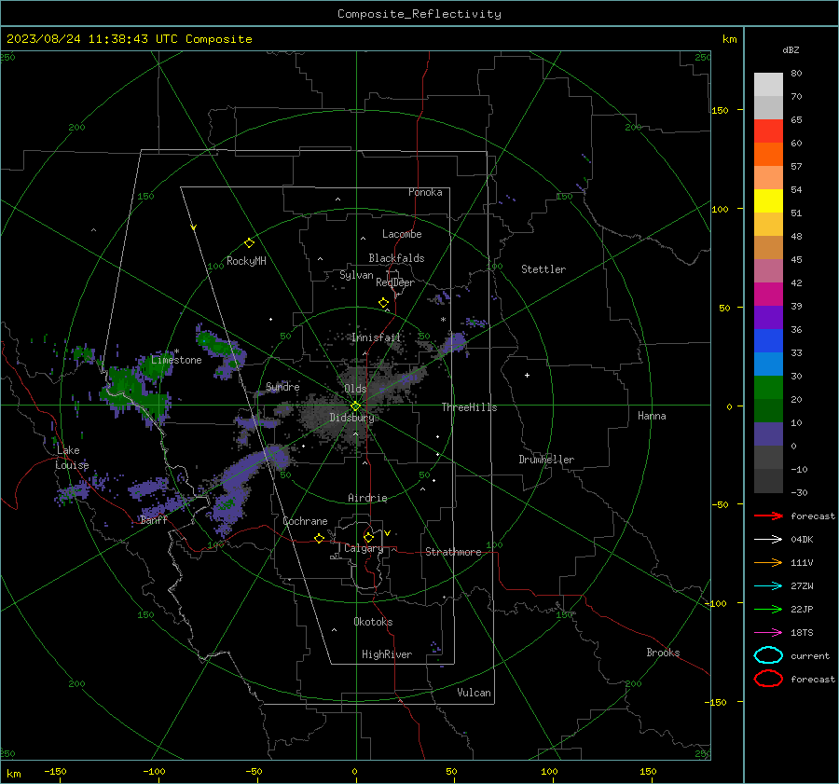Viewport: 839px width, 784px height.
Task: Click the Okotoks town label
Action: 372,622
